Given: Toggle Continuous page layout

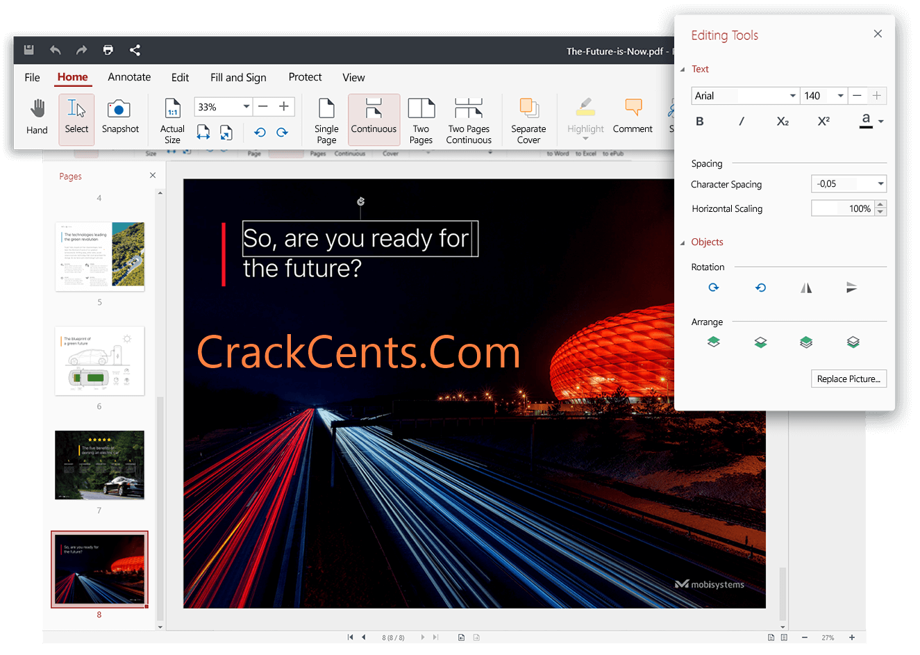Looking at the screenshot, I should point(374,119).
